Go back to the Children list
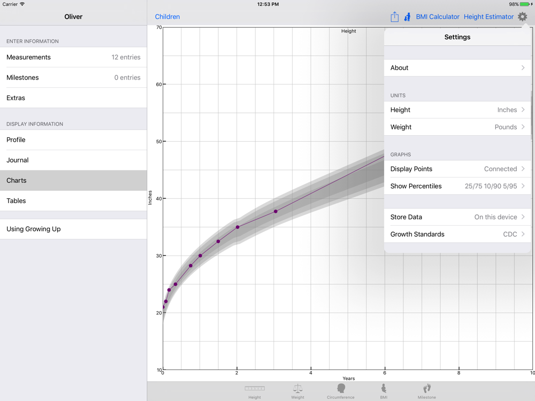 coord(167,17)
